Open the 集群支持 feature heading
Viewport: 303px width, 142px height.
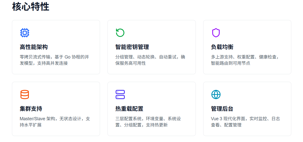click(x=31, y=109)
